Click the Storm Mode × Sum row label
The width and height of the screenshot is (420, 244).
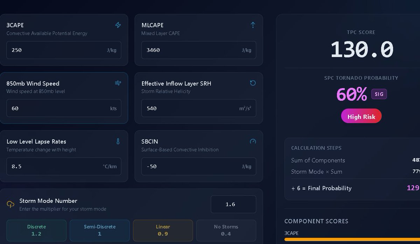[317, 172]
